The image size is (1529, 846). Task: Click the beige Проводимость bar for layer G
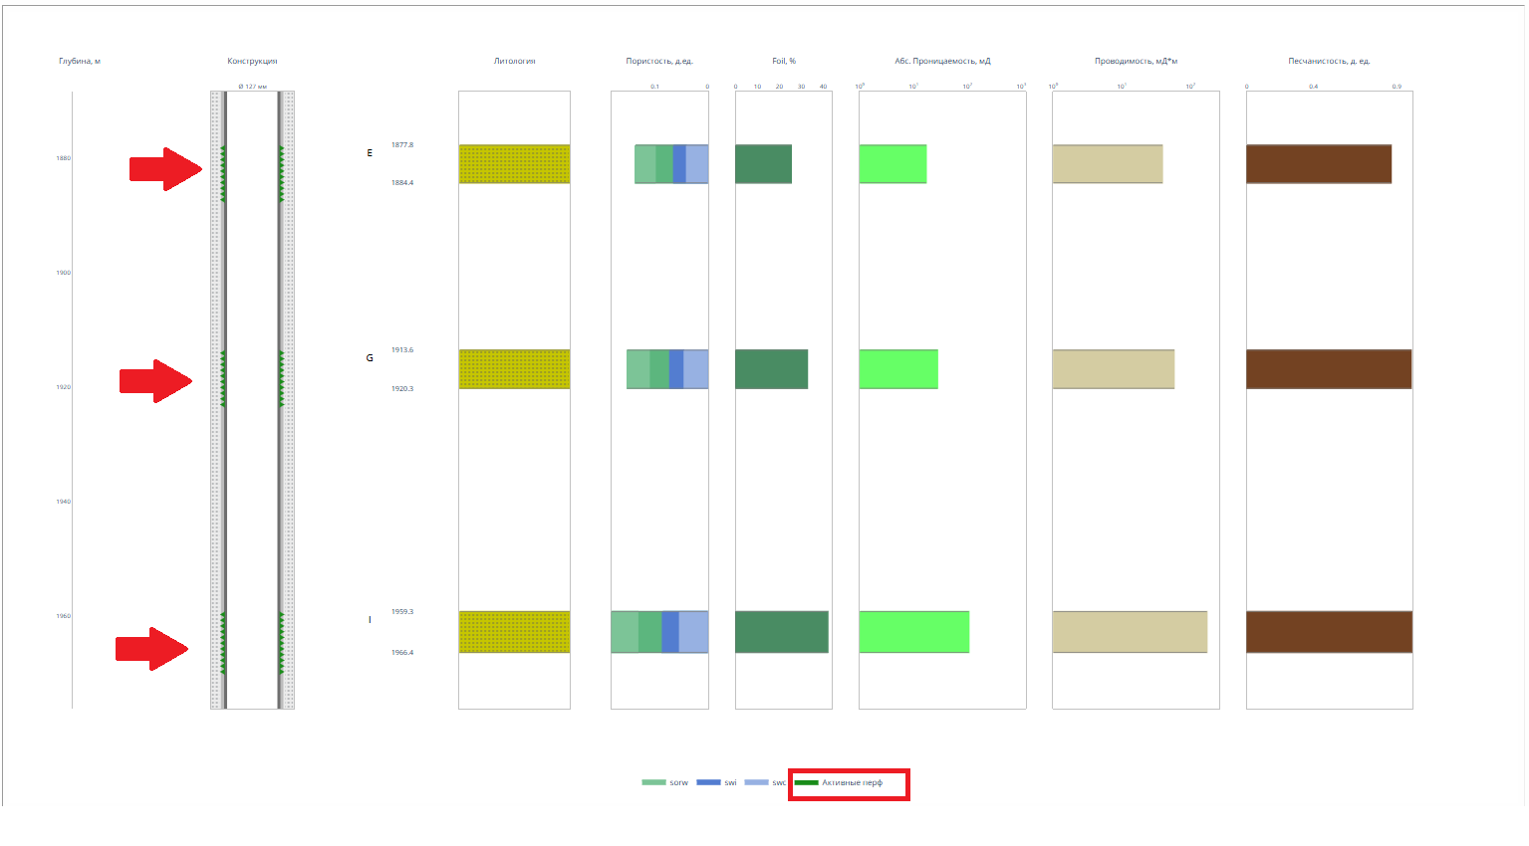[x=1114, y=369]
